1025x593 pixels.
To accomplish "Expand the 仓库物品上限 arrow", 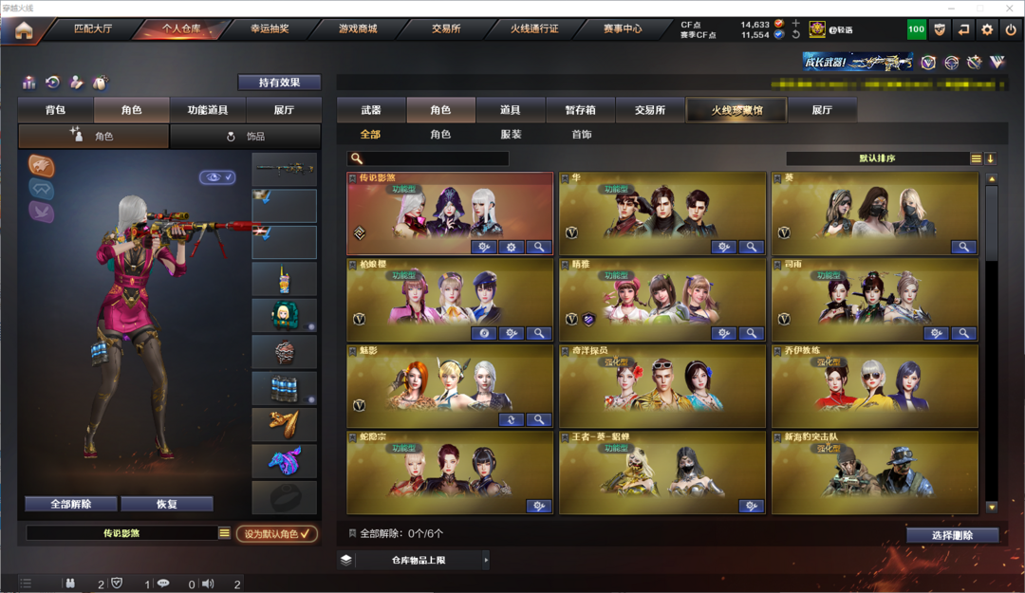I will [486, 561].
